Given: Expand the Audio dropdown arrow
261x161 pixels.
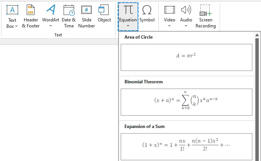Looking at the screenshot, I should tap(186, 26).
